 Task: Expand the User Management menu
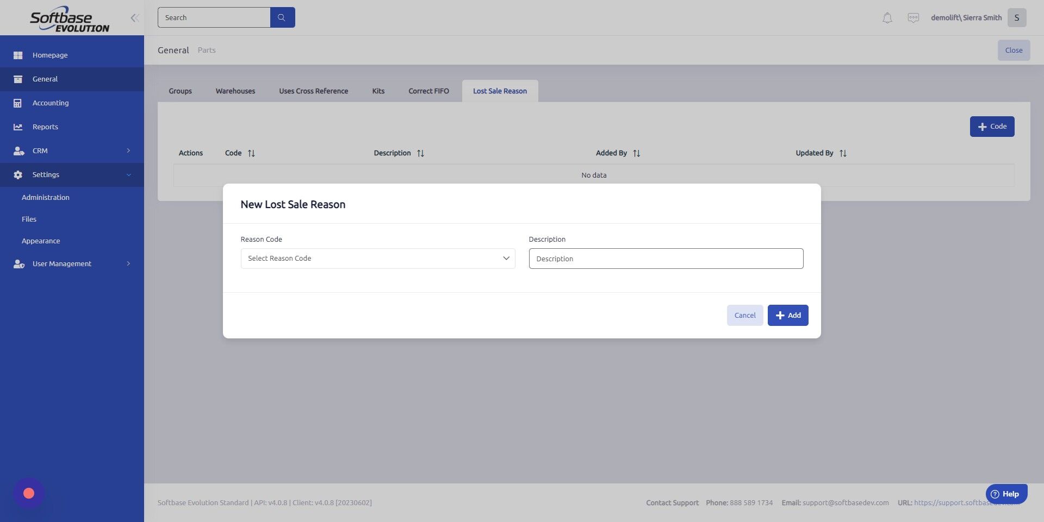(61, 263)
